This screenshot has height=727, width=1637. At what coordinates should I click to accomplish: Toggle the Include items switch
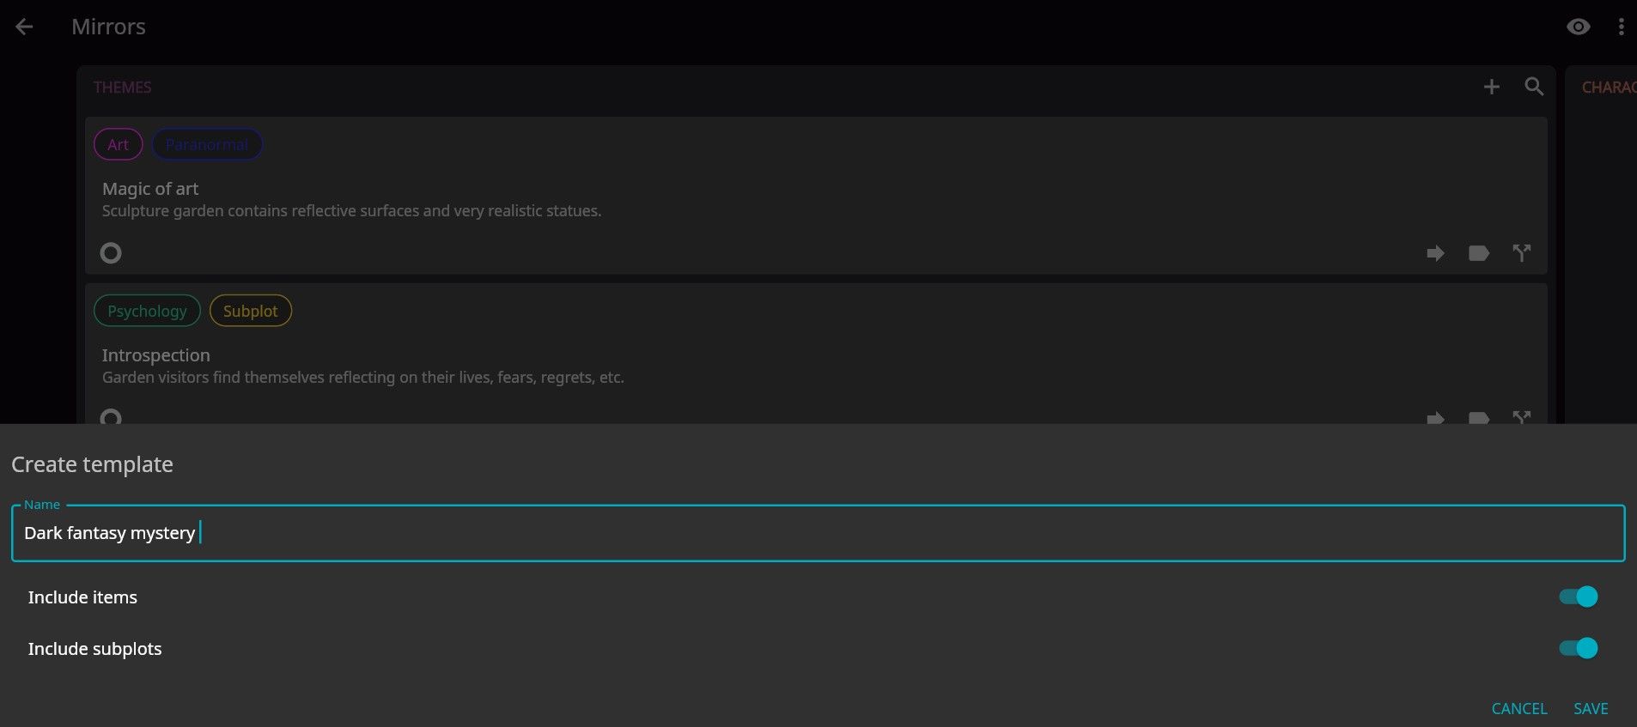[x=1579, y=597]
